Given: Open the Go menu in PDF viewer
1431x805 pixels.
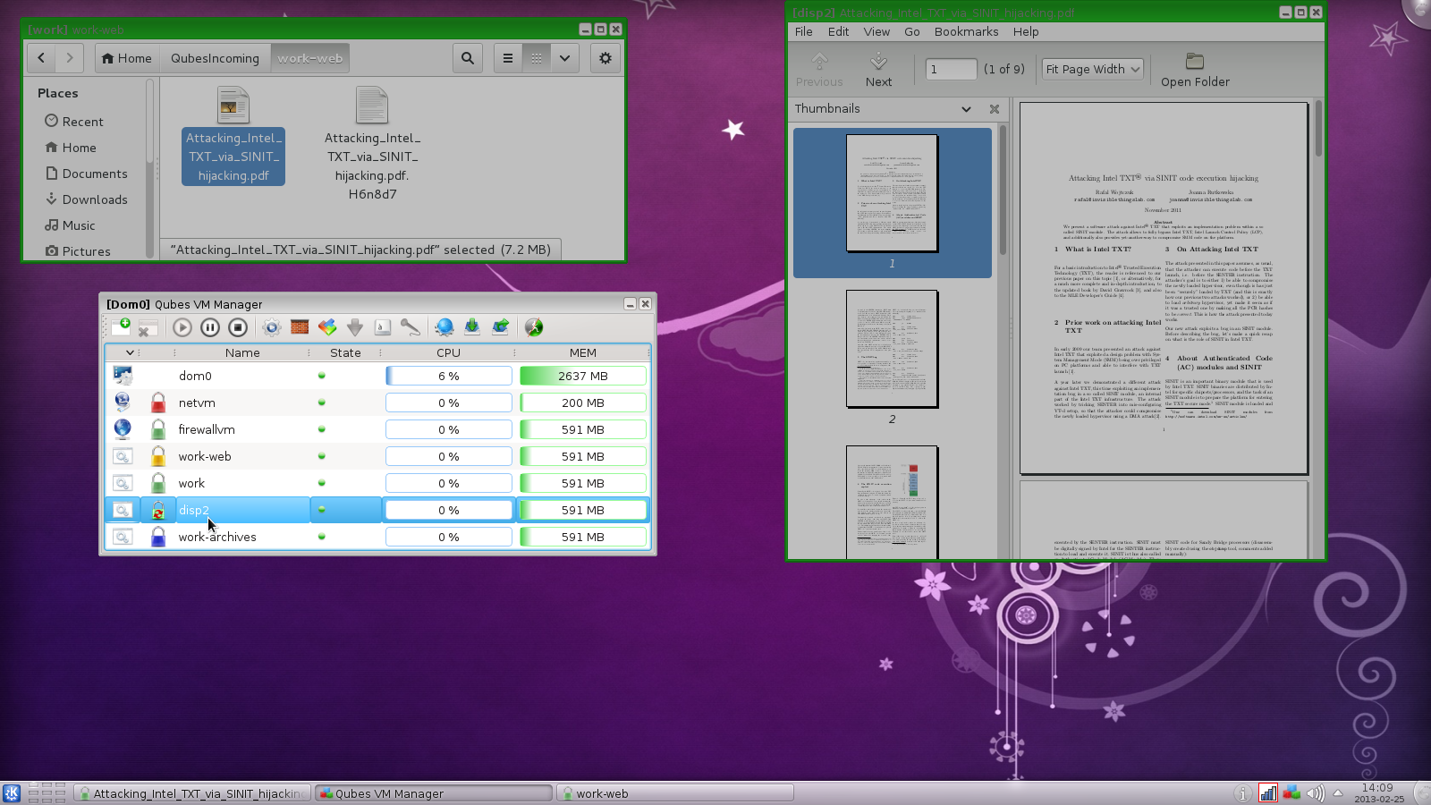Looking at the screenshot, I should click(912, 31).
